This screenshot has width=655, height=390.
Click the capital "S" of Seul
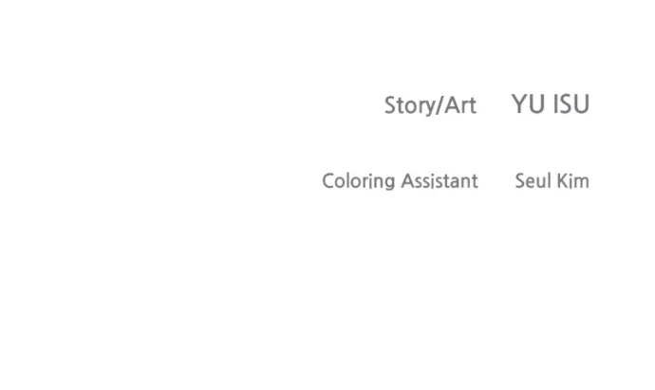pyautogui.click(x=520, y=180)
